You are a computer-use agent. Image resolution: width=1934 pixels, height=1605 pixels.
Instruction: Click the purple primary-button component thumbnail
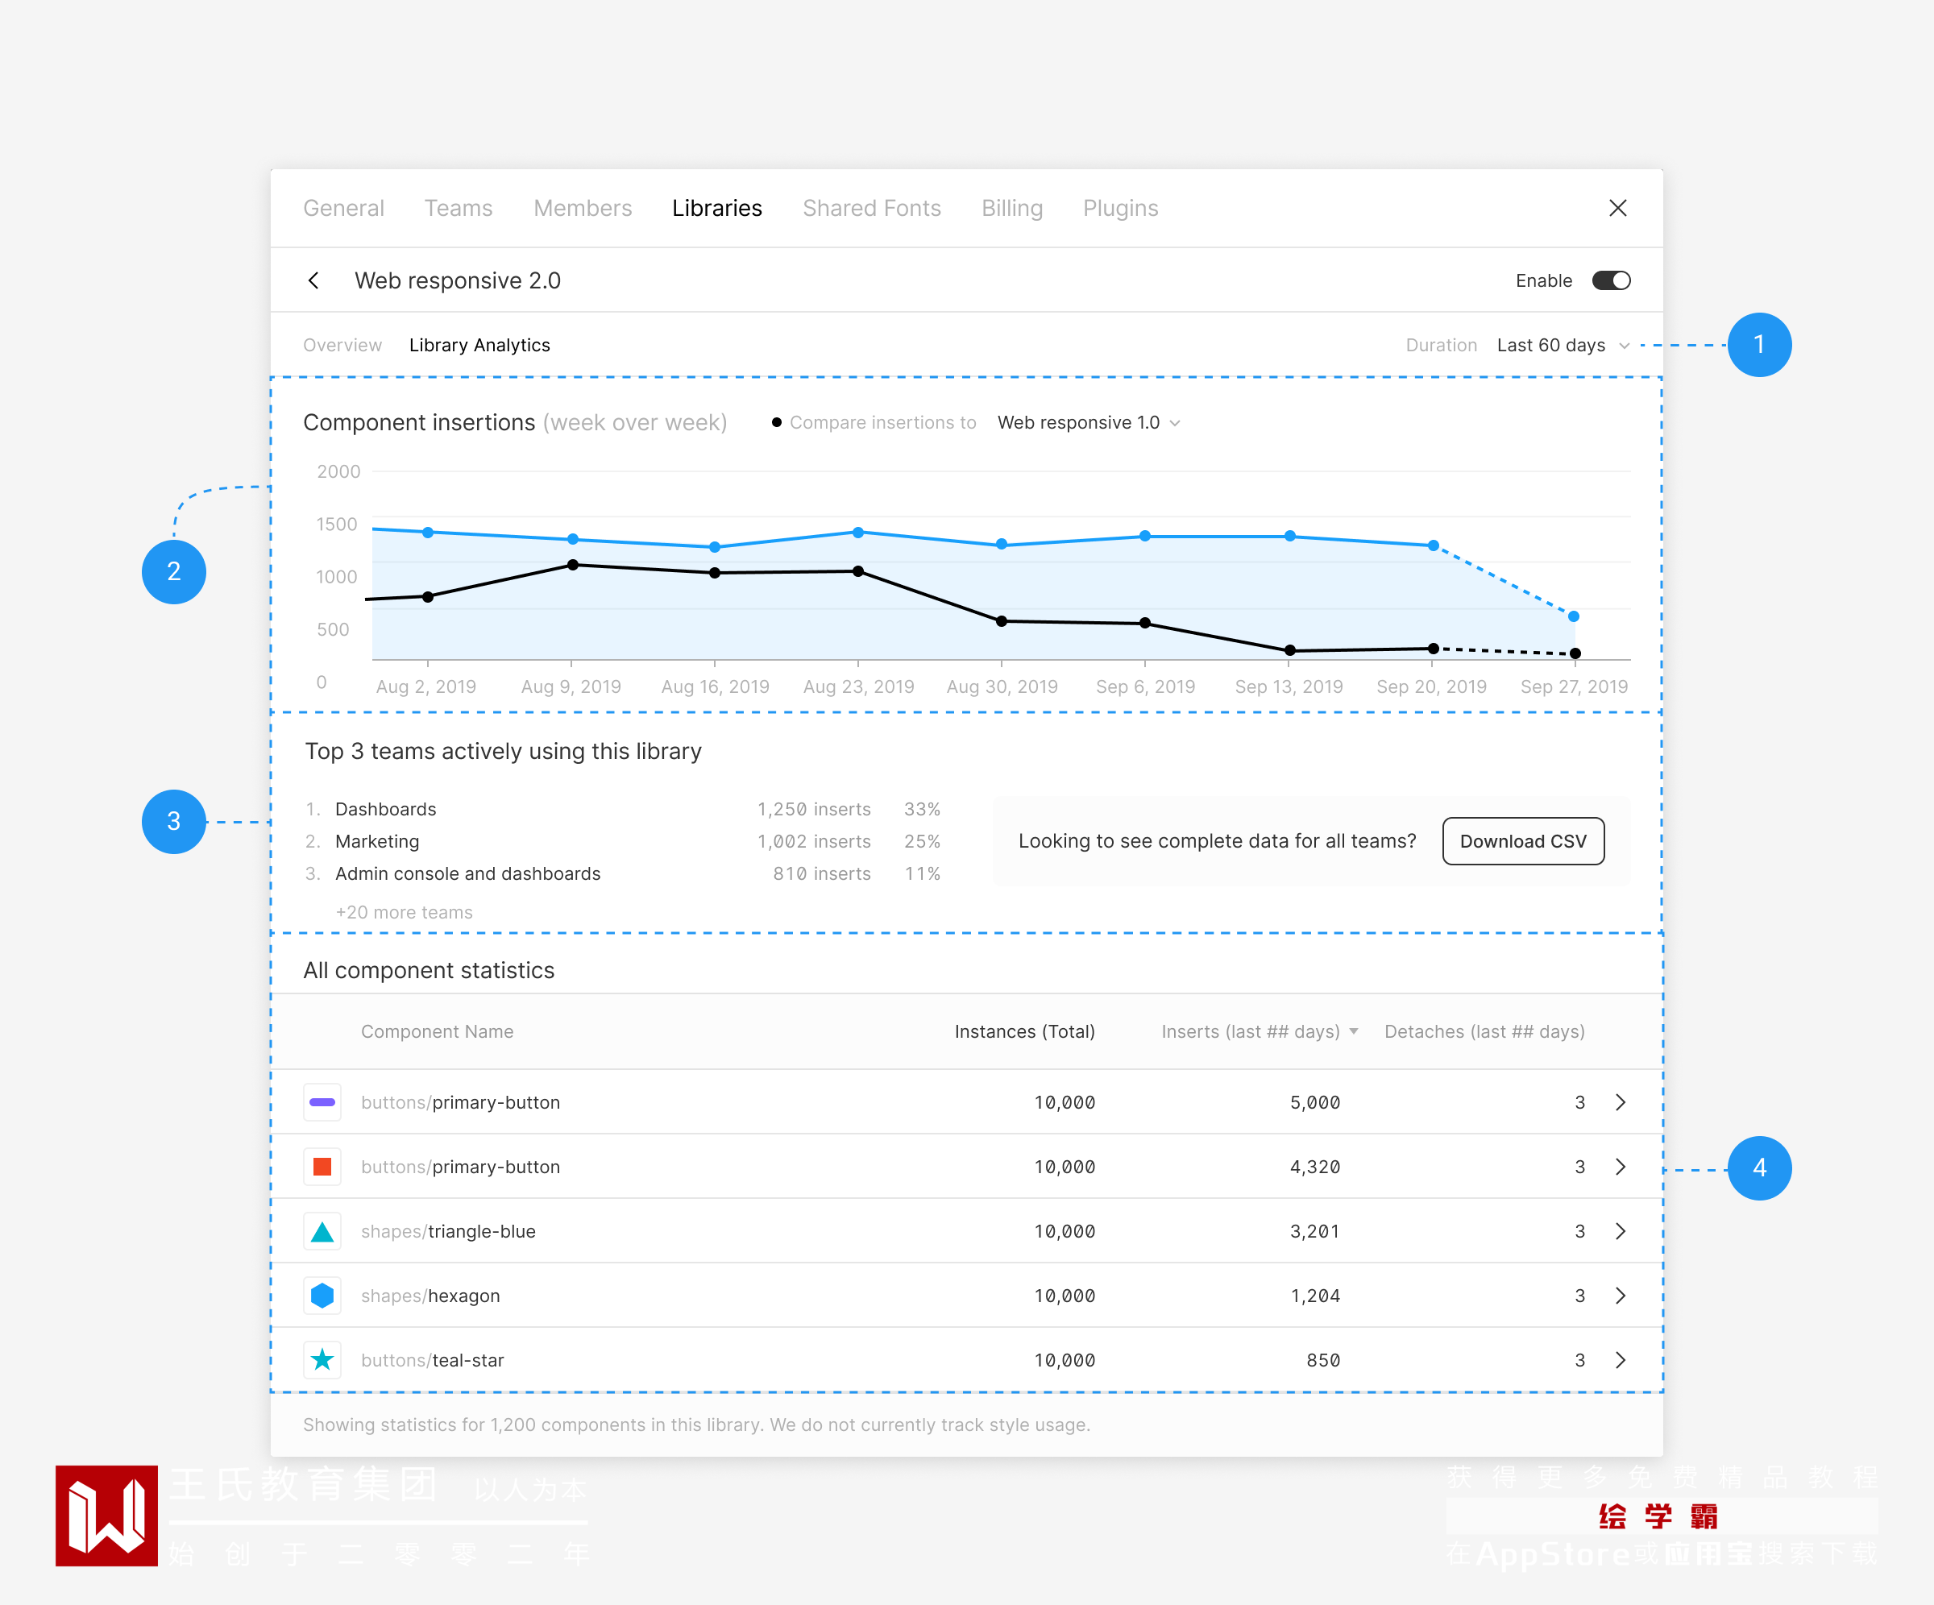point(322,1102)
